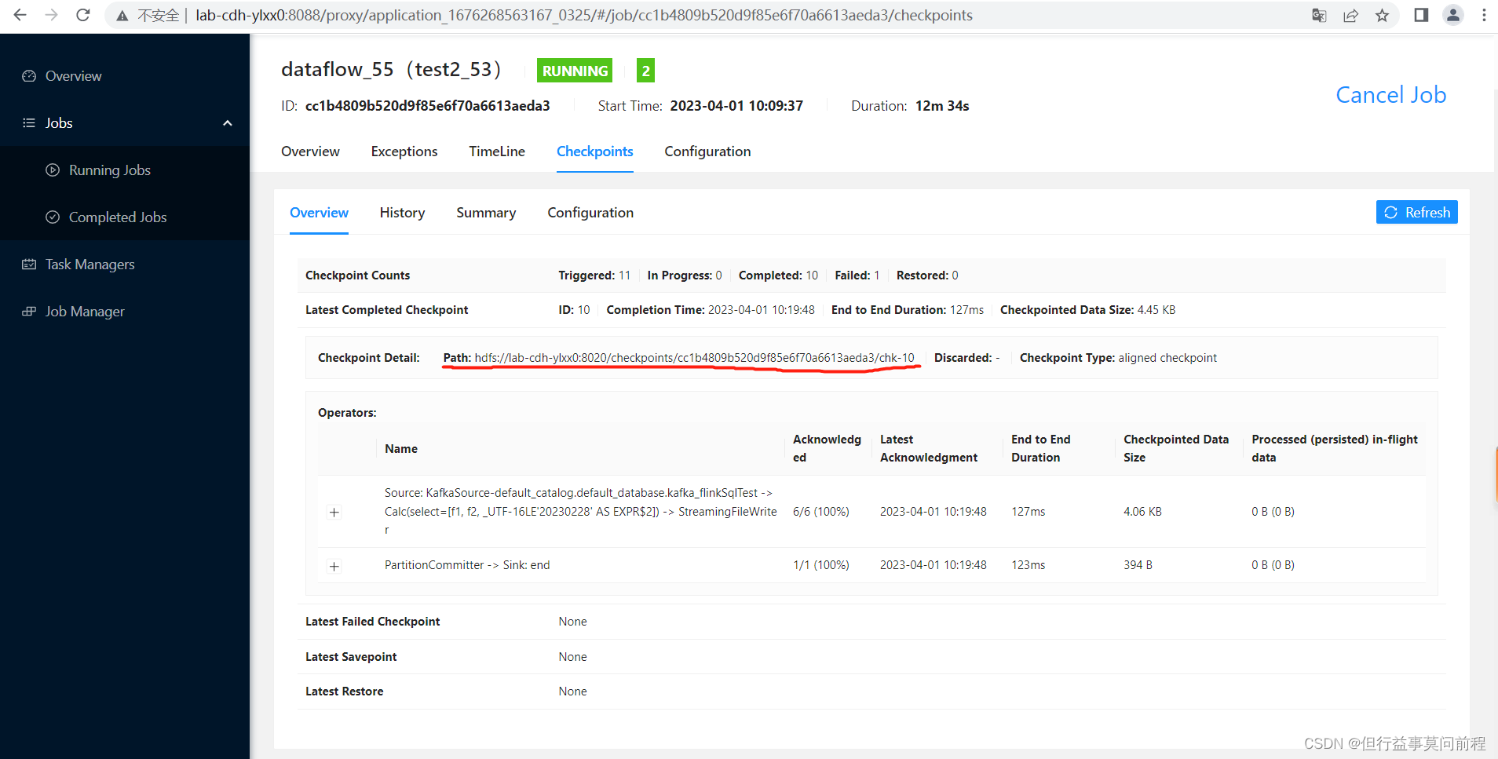Click the Running Jobs play-circle icon

53,170
